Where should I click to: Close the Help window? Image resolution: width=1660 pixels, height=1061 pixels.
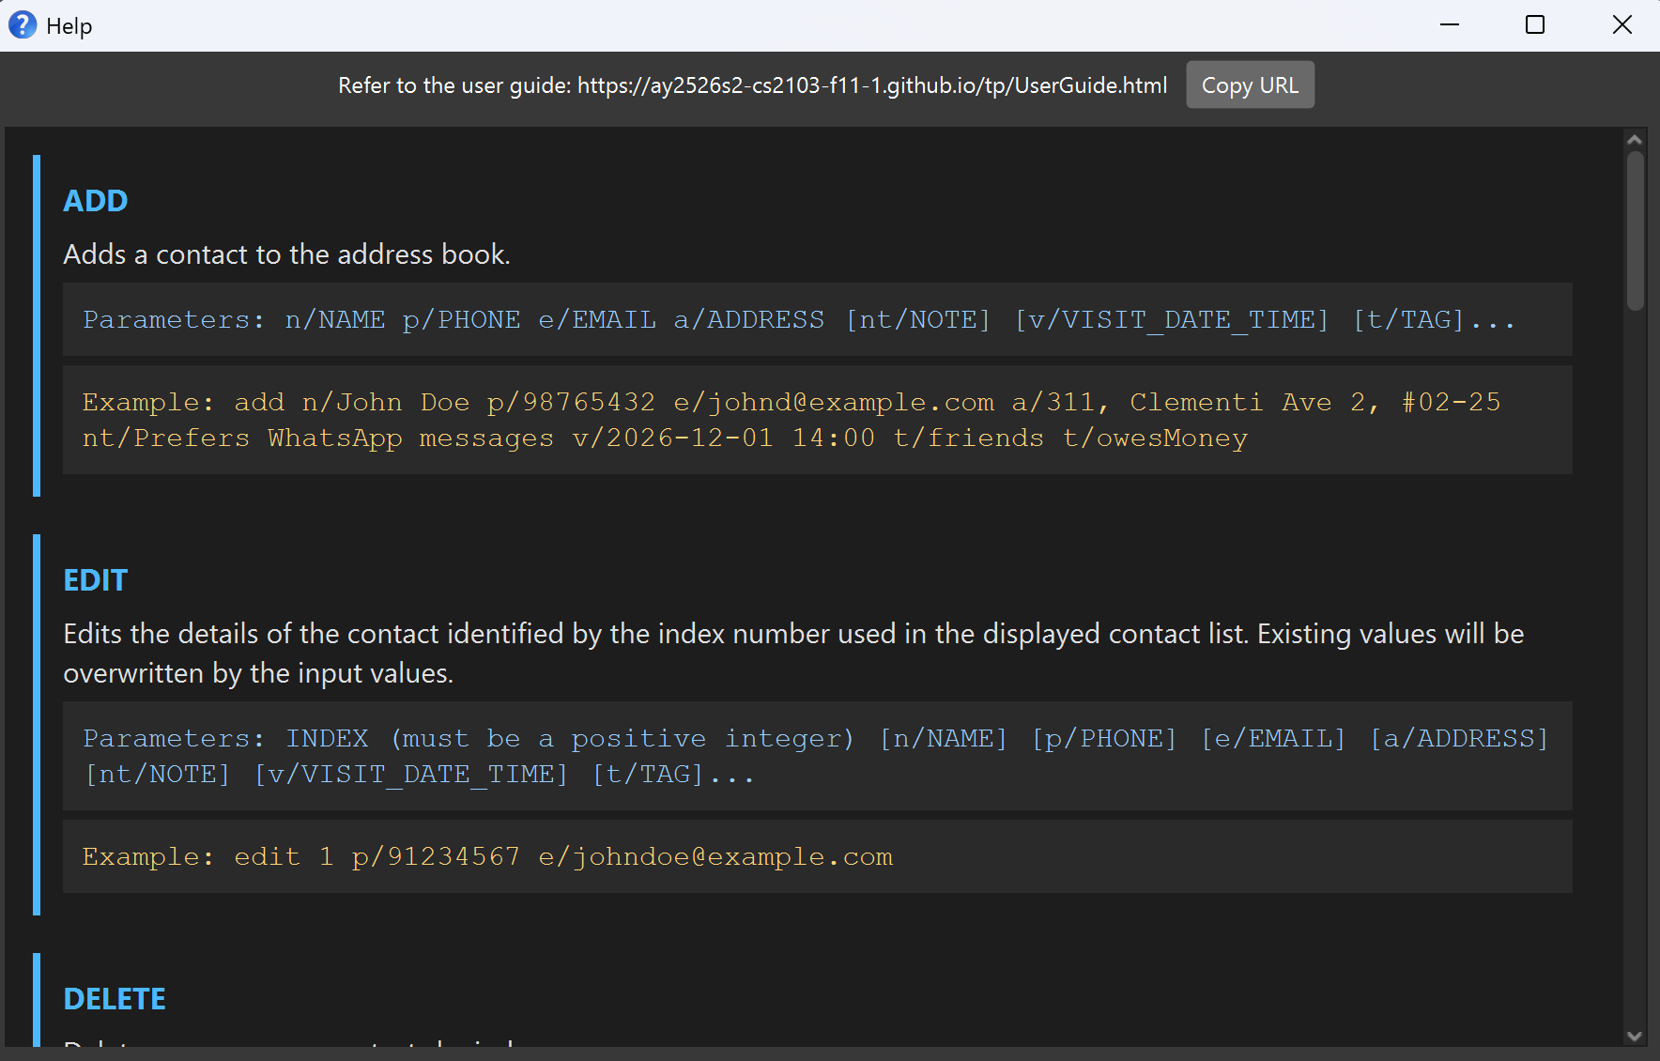pos(1622,25)
